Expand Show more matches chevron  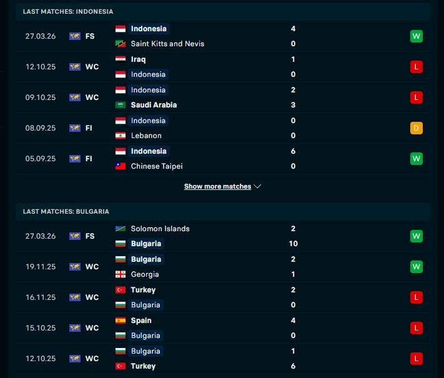(258, 186)
